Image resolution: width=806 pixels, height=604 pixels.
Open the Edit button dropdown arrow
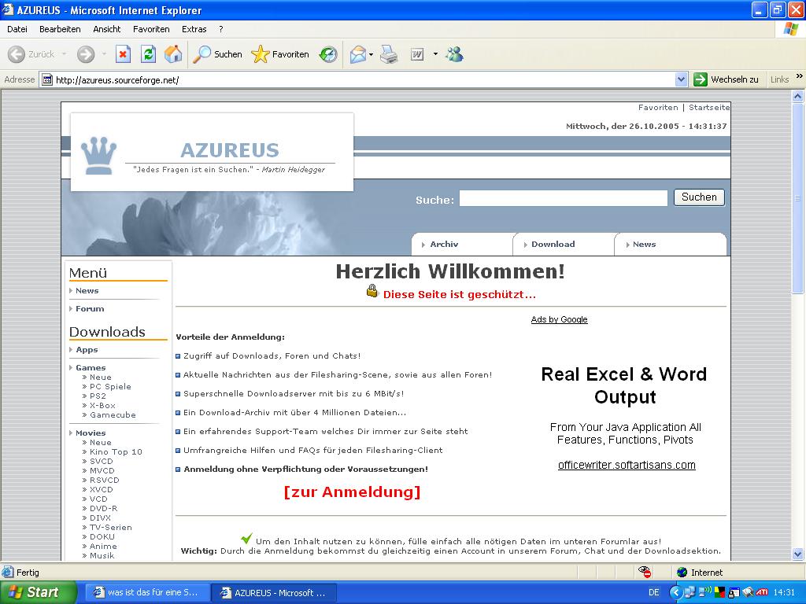(x=435, y=54)
